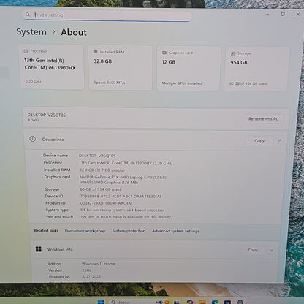The width and height of the screenshot is (304, 304).
Task: Open the Graphics card summary card
Action: coord(189,68)
